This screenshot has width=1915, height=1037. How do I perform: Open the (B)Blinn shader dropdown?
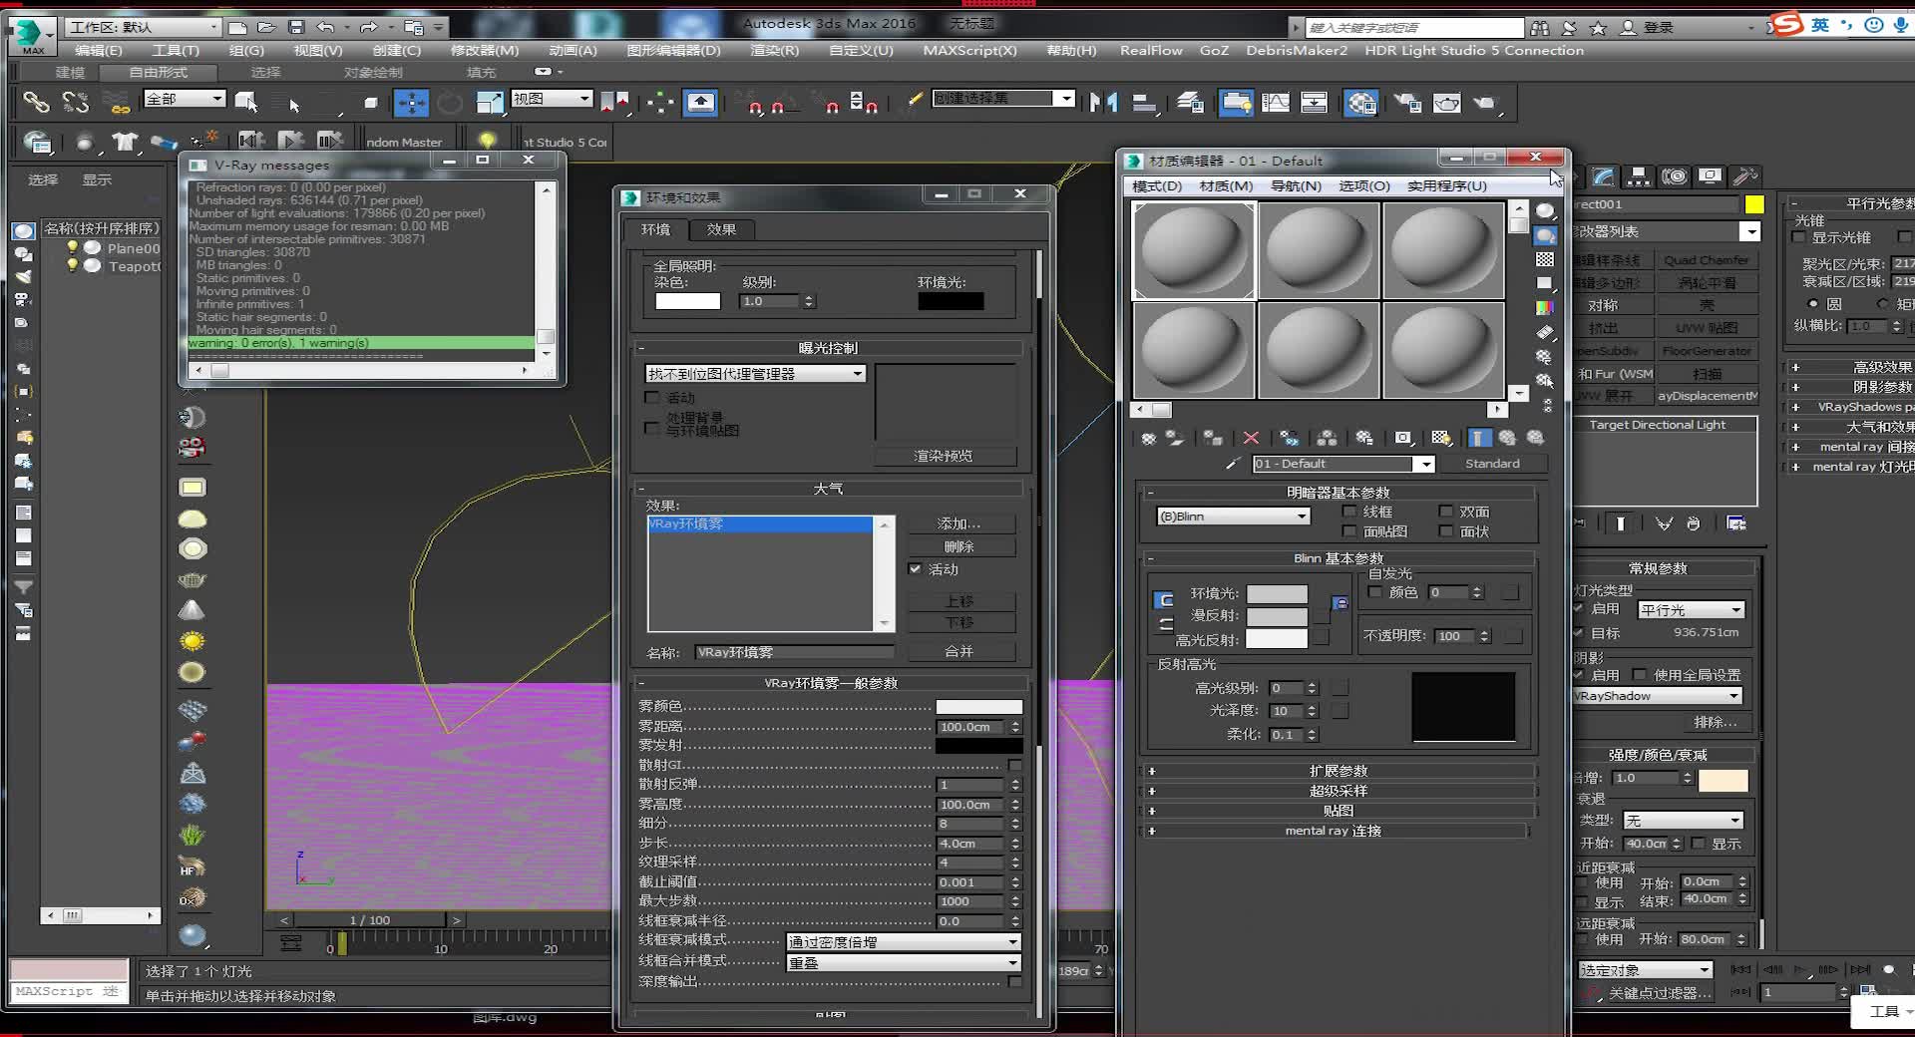(x=1233, y=517)
